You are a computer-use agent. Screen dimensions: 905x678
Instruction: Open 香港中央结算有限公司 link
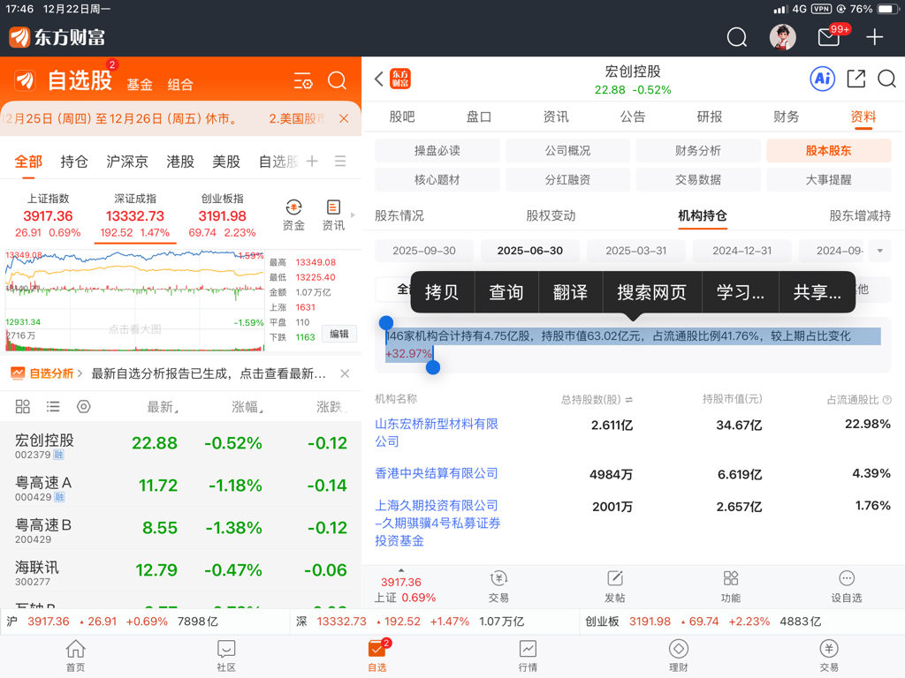click(437, 473)
